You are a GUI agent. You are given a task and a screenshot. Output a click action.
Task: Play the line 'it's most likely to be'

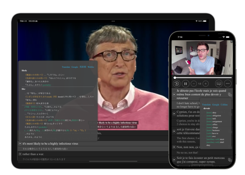point(20,144)
